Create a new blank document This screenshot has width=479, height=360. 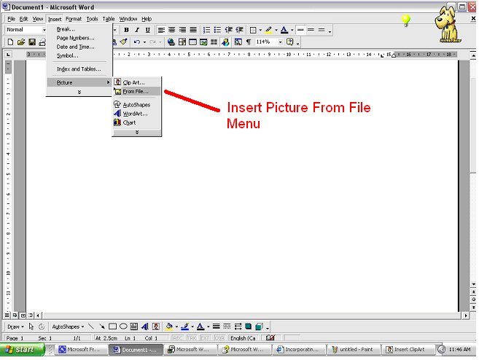click(10, 42)
